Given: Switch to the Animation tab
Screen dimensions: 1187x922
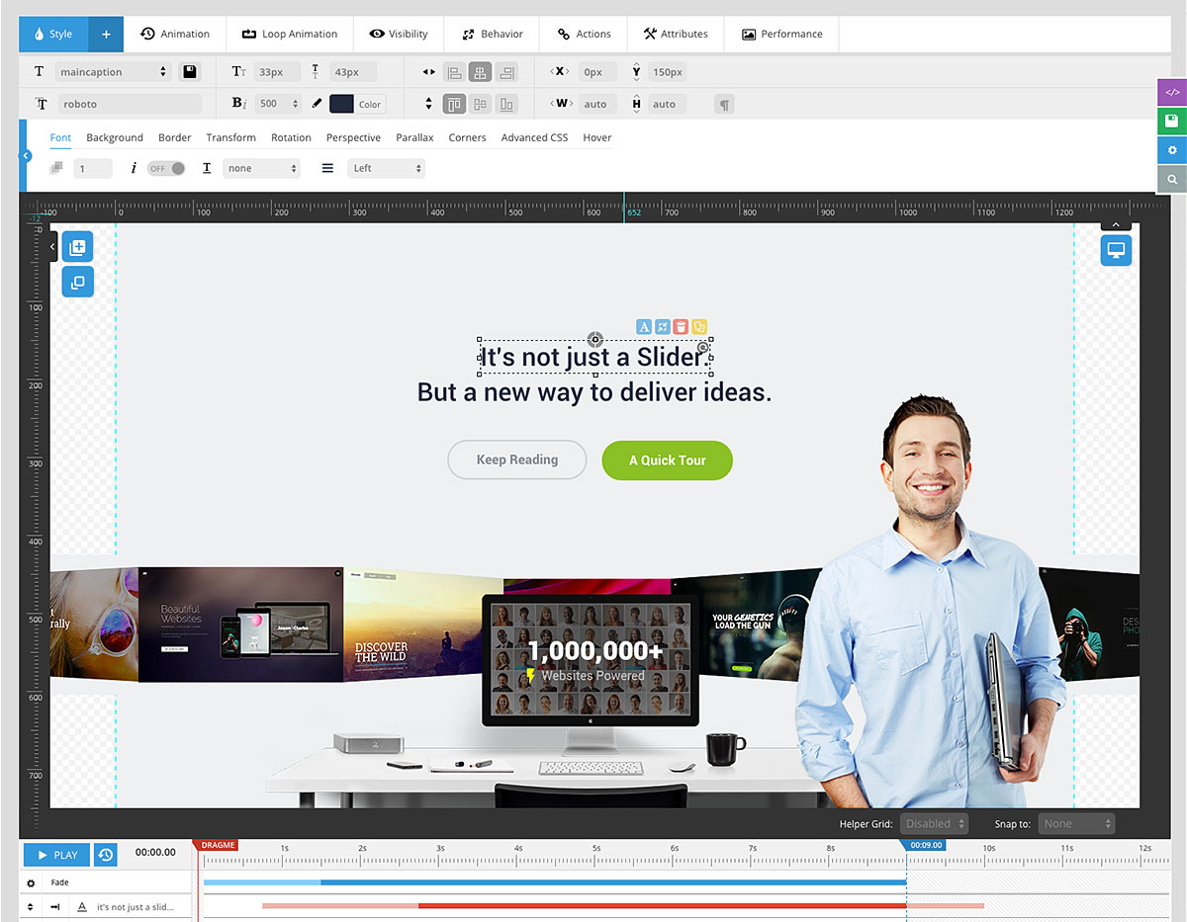Looking at the screenshot, I should pos(175,33).
